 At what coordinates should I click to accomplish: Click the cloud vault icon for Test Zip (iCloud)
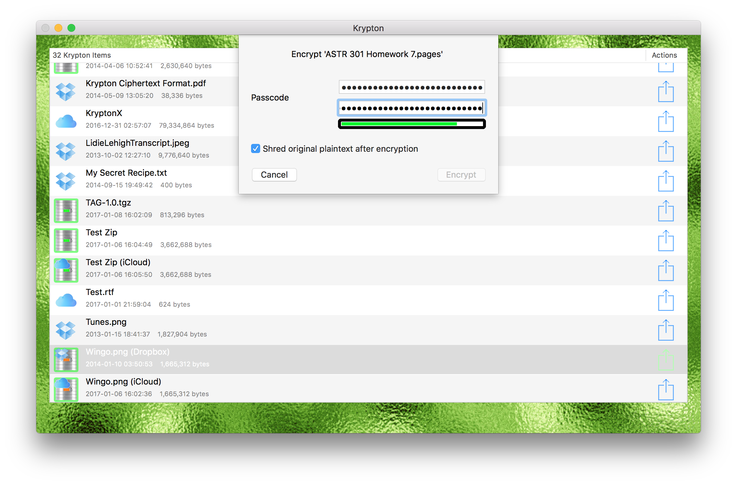tap(66, 270)
